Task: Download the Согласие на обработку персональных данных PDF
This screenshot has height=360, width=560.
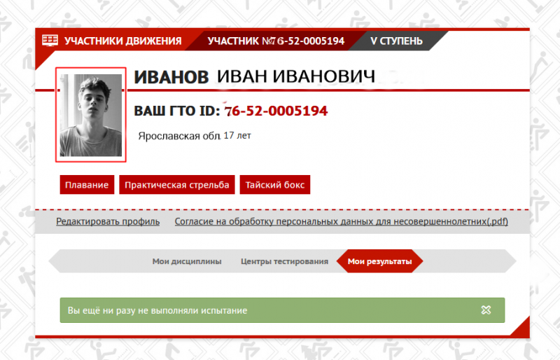Action: tap(341, 221)
